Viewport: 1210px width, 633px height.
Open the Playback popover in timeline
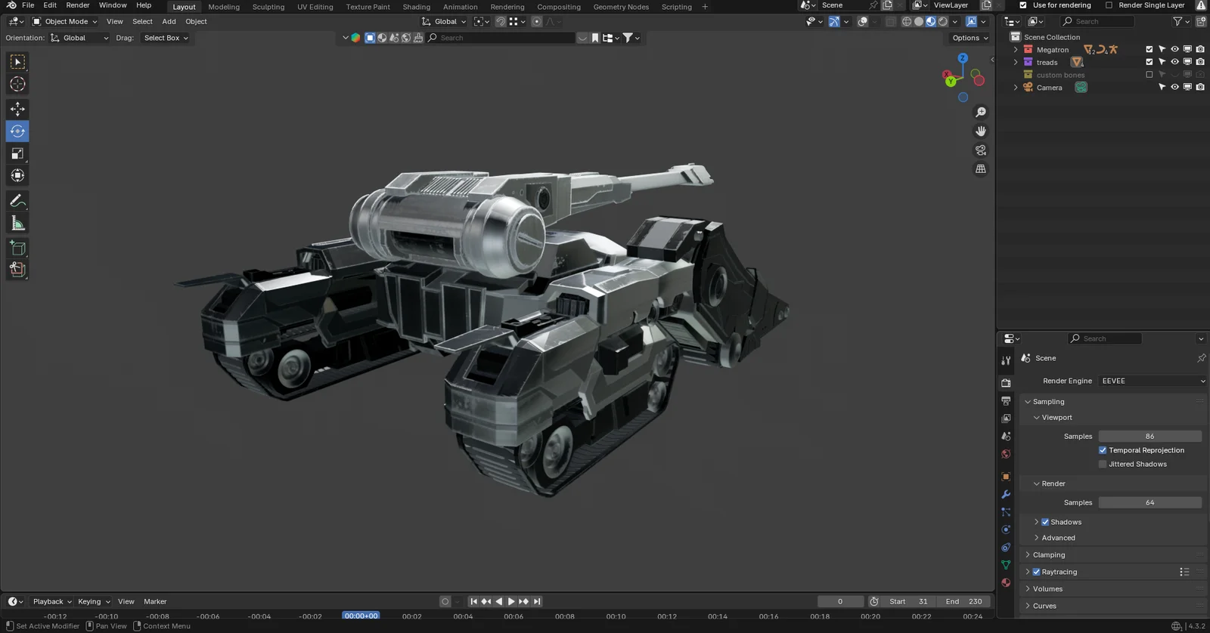tap(51, 601)
